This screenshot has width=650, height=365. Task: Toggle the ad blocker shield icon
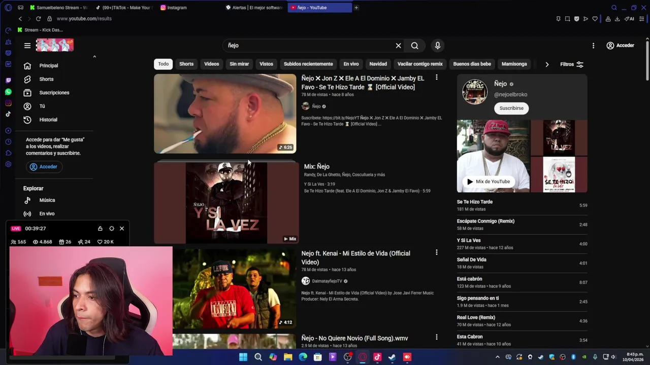[x=576, y=19]
